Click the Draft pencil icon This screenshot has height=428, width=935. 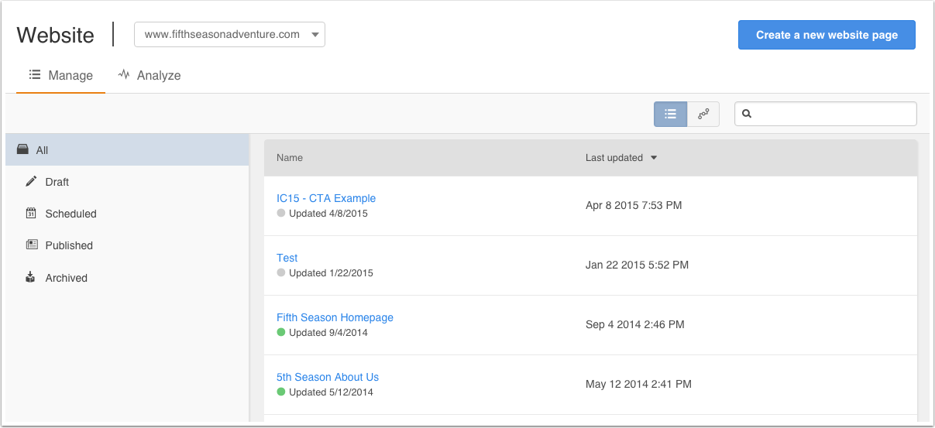[x=31, y=181]
